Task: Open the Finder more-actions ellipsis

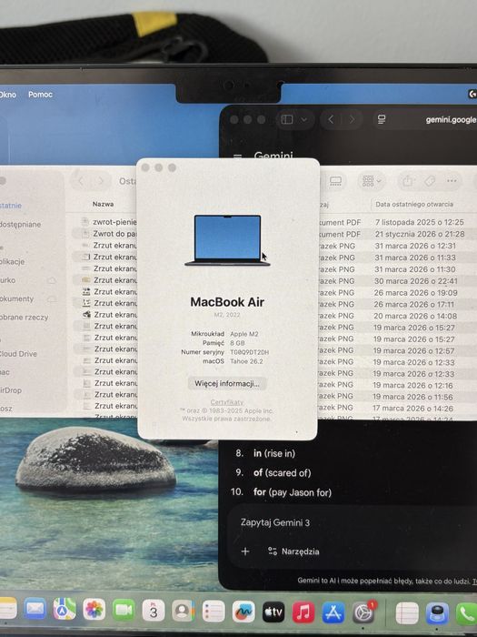Action: click(452, 181)
